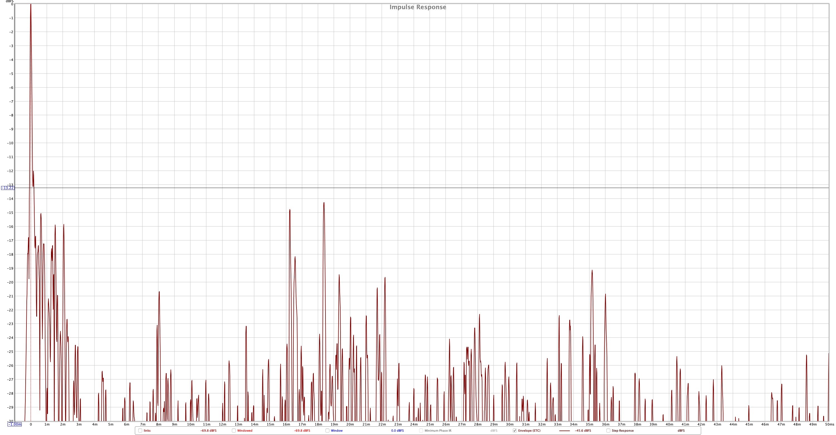
Task: Click the Envelope (ETC) label text
Action: pos(529,431)
